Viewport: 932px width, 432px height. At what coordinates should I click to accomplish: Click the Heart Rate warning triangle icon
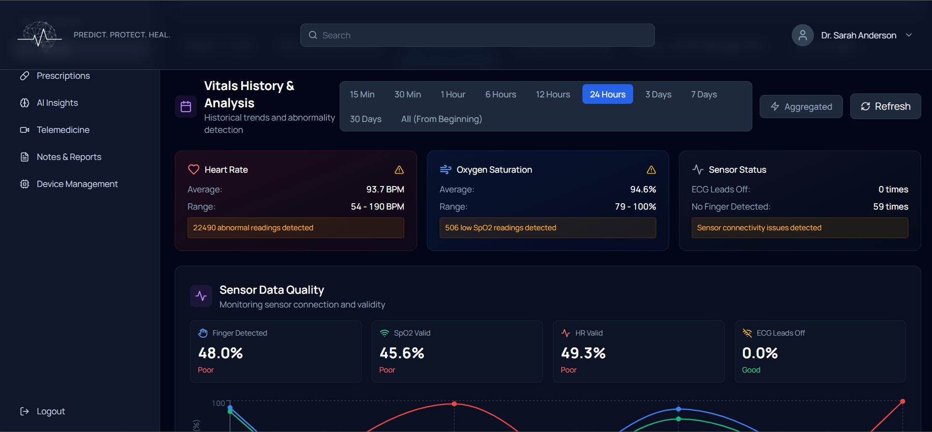[399, 170]
